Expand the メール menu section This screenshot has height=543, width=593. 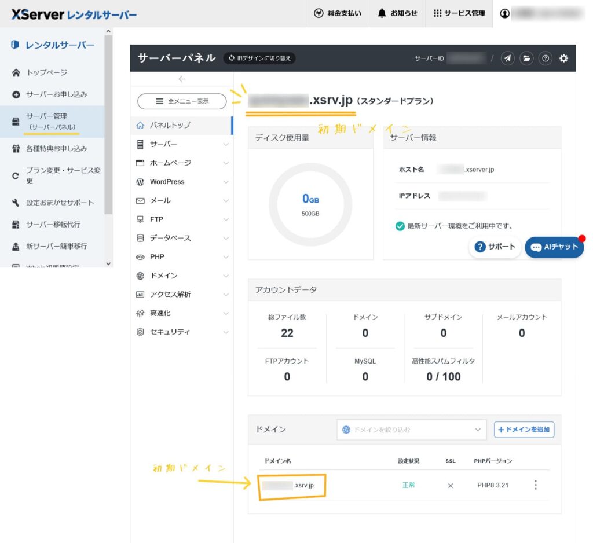181,201
